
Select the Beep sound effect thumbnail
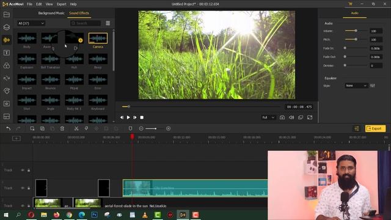(98, 59)
